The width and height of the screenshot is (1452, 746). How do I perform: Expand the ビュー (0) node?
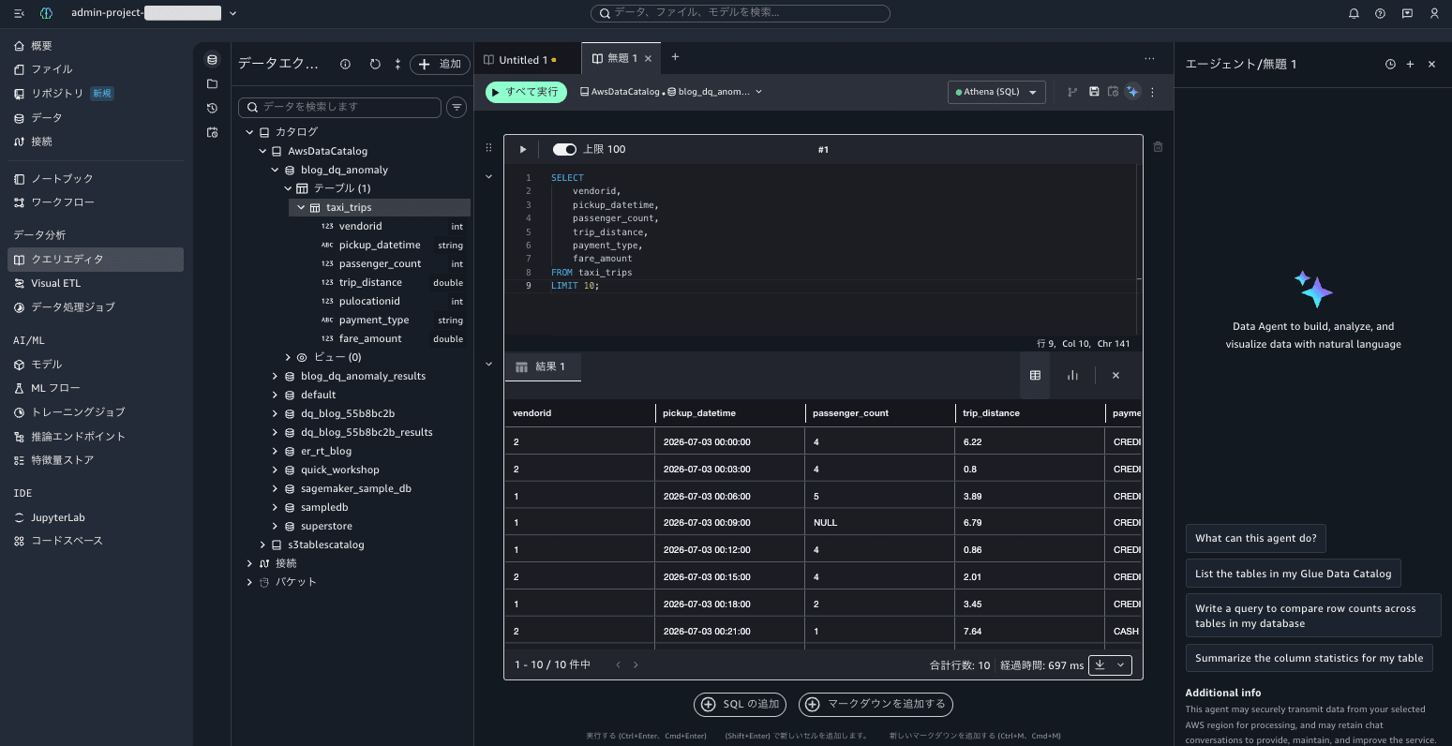pos(288,357)
